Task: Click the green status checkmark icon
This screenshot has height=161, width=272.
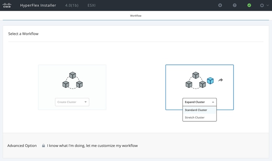Action: [249, 5]
